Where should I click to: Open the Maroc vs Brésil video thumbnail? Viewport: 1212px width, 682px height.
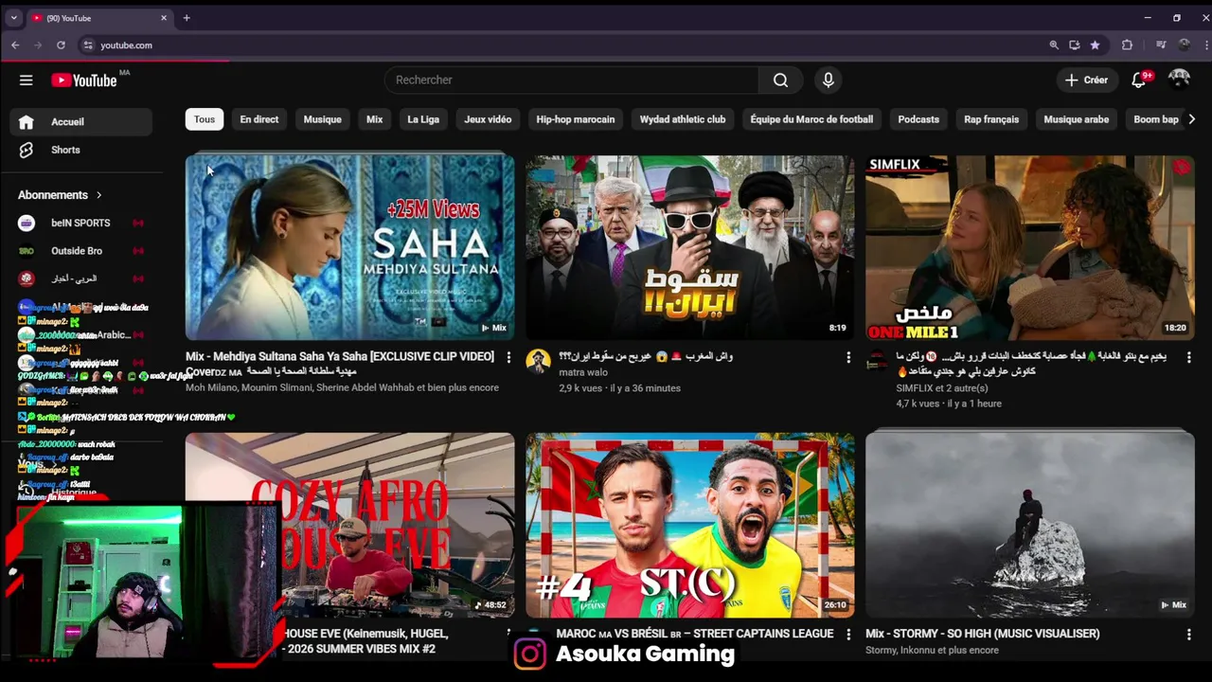point(690,525)
